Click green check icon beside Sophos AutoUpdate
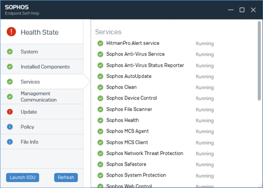 [100, 77]
